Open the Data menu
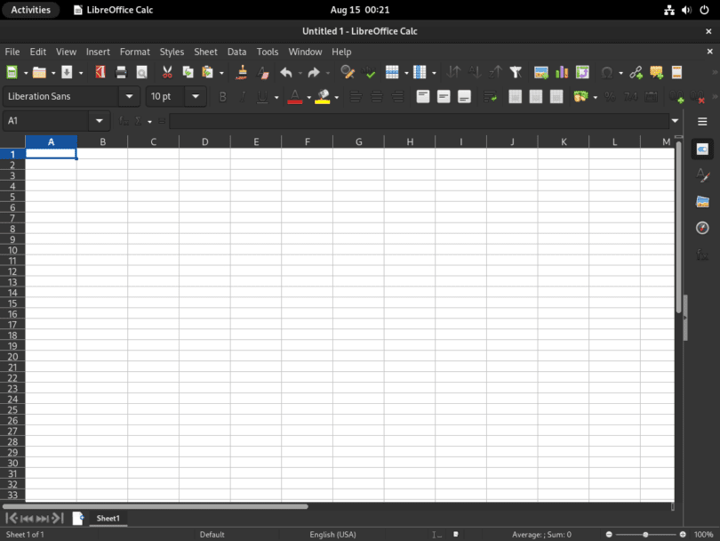The width and height of the screenshot is (720, 541). point(236,52)
